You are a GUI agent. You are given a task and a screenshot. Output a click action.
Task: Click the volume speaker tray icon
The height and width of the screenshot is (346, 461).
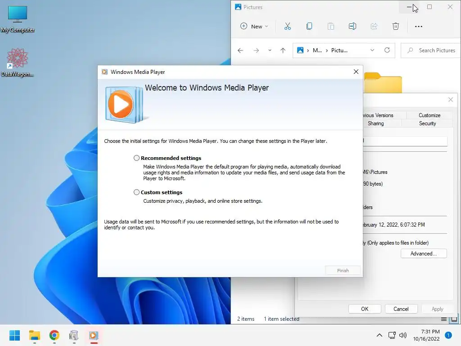403,335
